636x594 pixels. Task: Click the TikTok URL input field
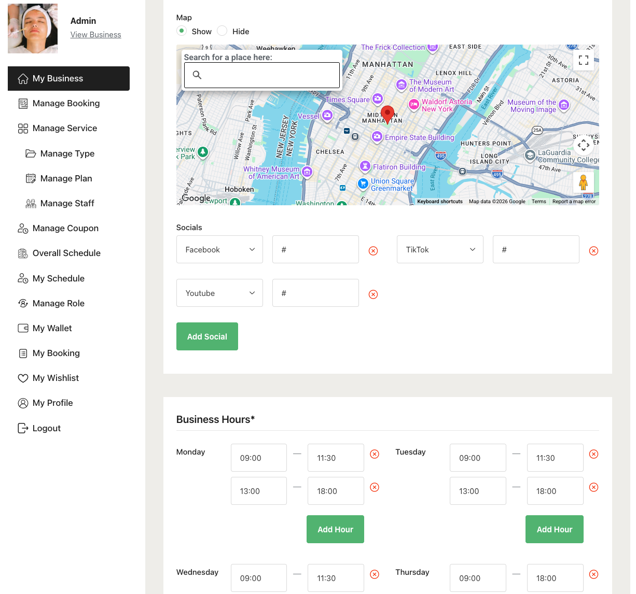[536, 249]
